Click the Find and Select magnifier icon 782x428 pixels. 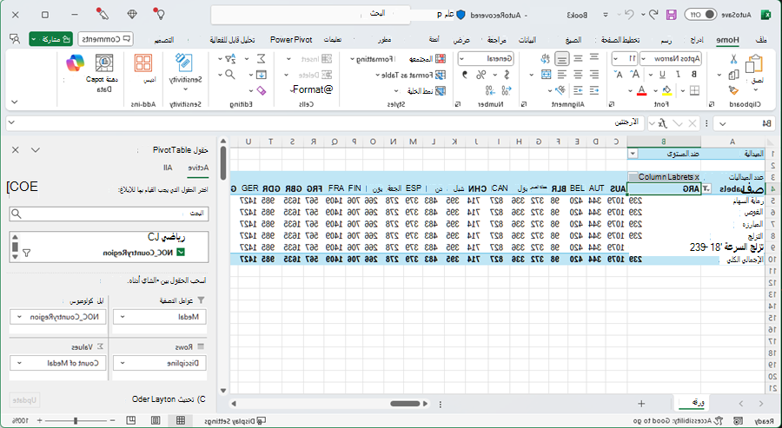coord(230,75)
